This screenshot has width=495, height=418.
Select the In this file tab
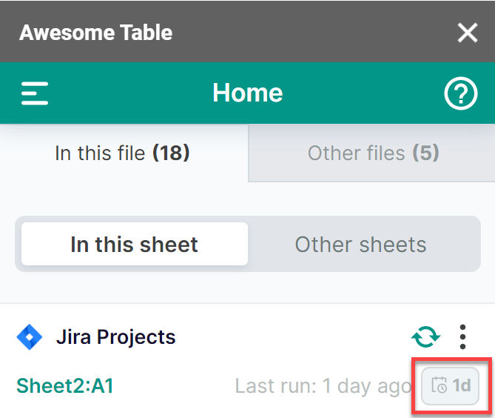pos(123,153)
